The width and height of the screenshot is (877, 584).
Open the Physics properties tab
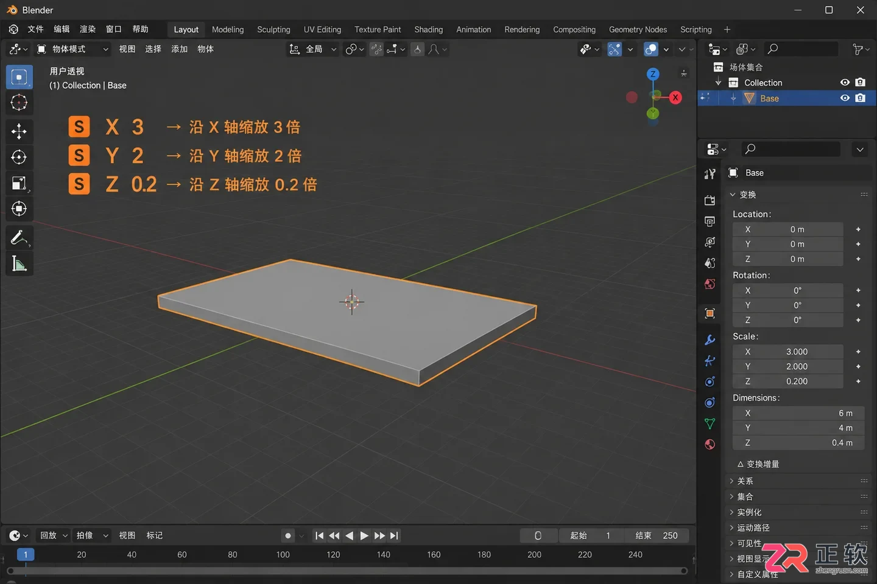click(710, 381)
